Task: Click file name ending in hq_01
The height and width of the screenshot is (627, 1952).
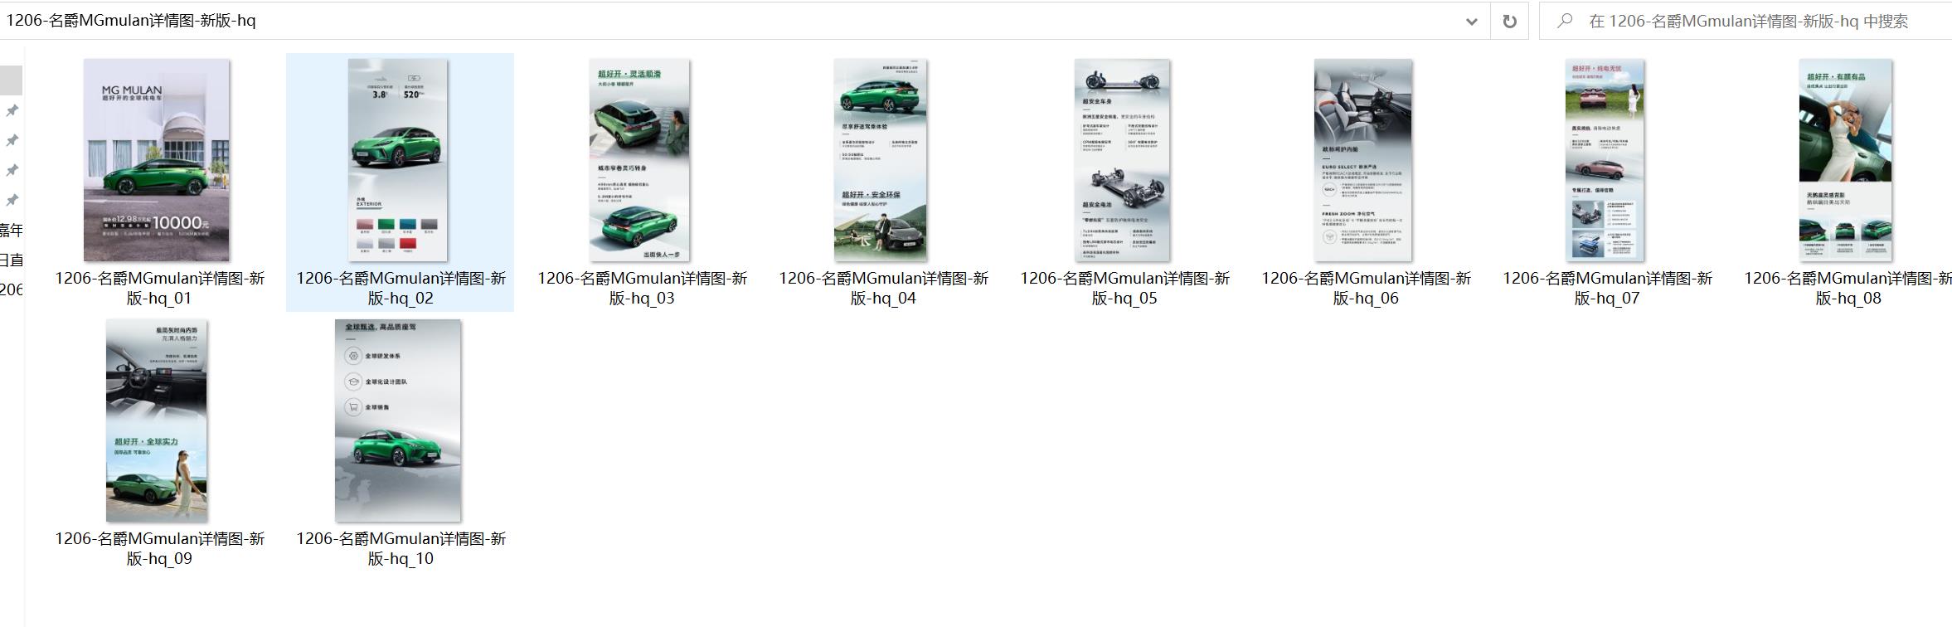Action: 159,288
